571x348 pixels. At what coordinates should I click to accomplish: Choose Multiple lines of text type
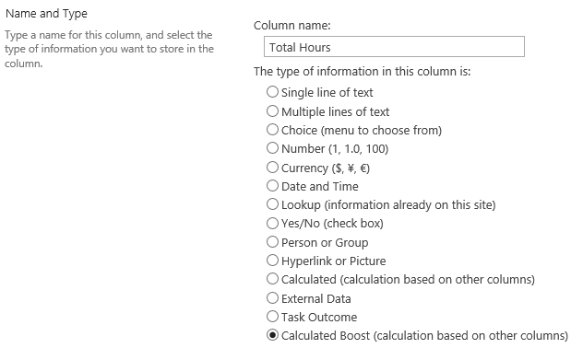(272, 110)
